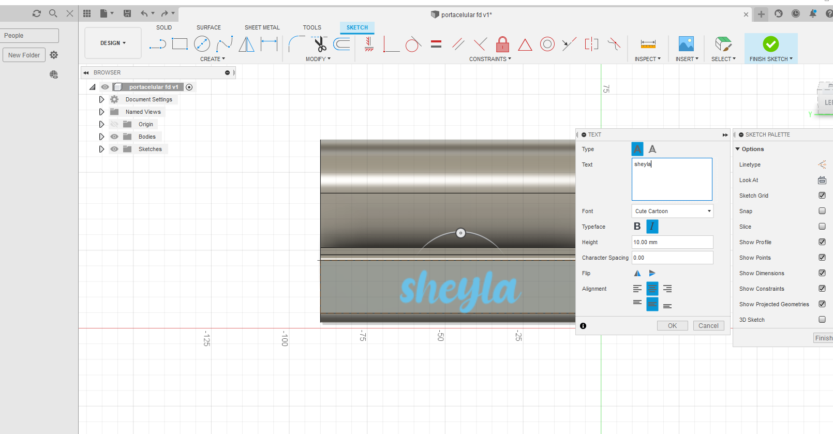Hide the Bodies folder visibility
This screenshot has height=434, width=833.
[x=114, y=137]
